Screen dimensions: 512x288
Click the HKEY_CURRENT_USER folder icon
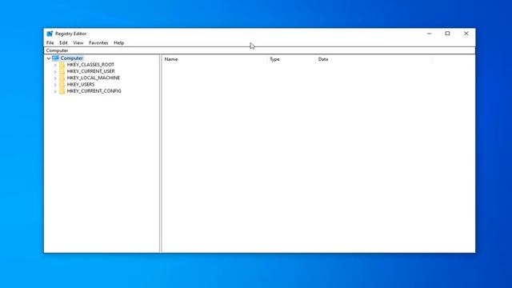click(62, 71)
